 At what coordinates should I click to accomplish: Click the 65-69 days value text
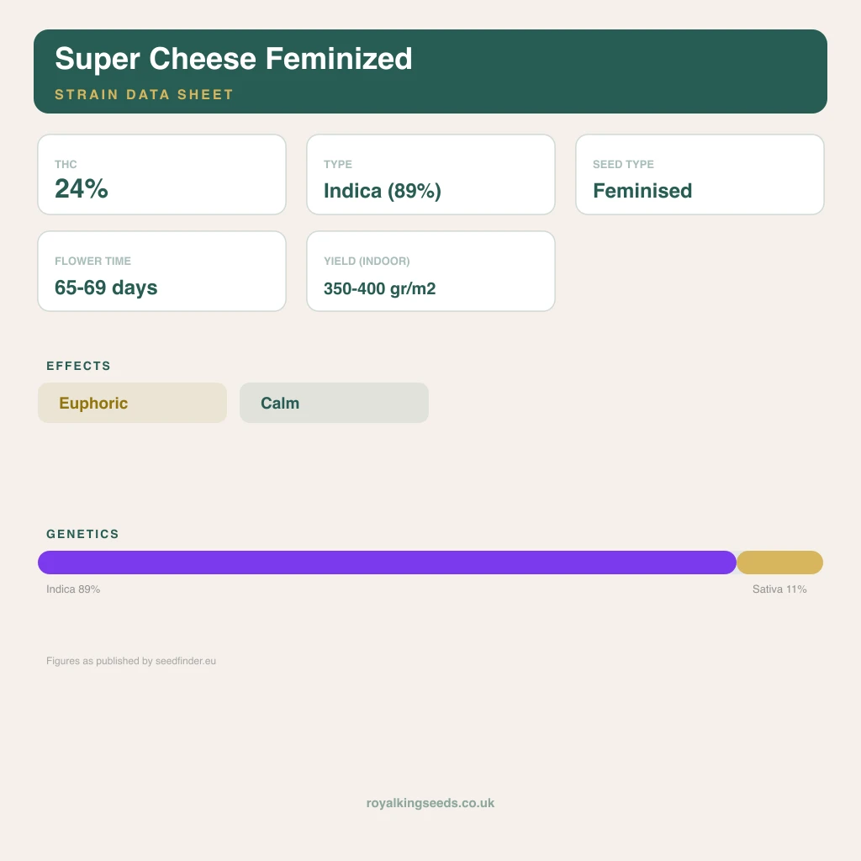pyautogui.click(x=106, y=288)
